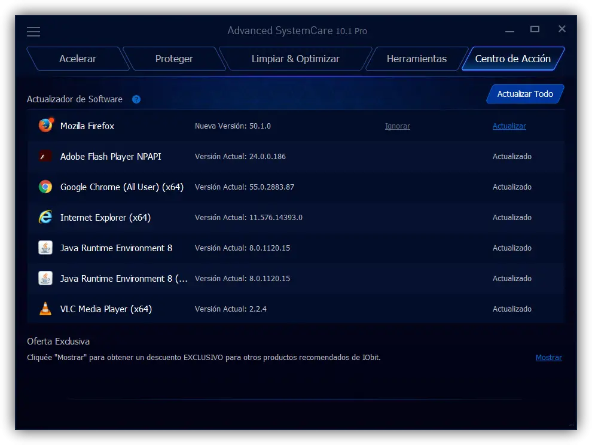Go to the Limpiar & Optimizar tab

pos(295,59)
